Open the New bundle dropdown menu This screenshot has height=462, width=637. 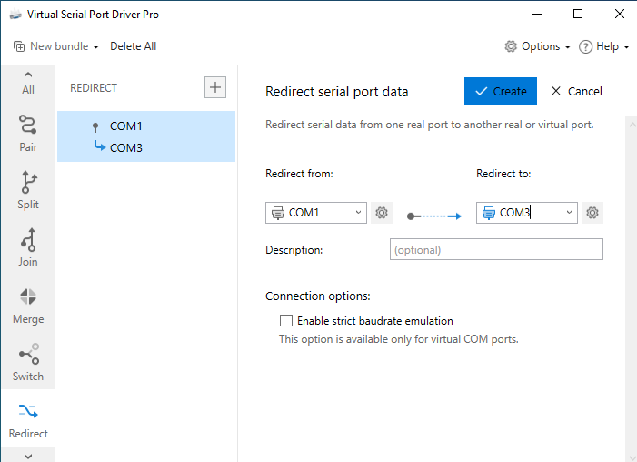coord(56,46)
